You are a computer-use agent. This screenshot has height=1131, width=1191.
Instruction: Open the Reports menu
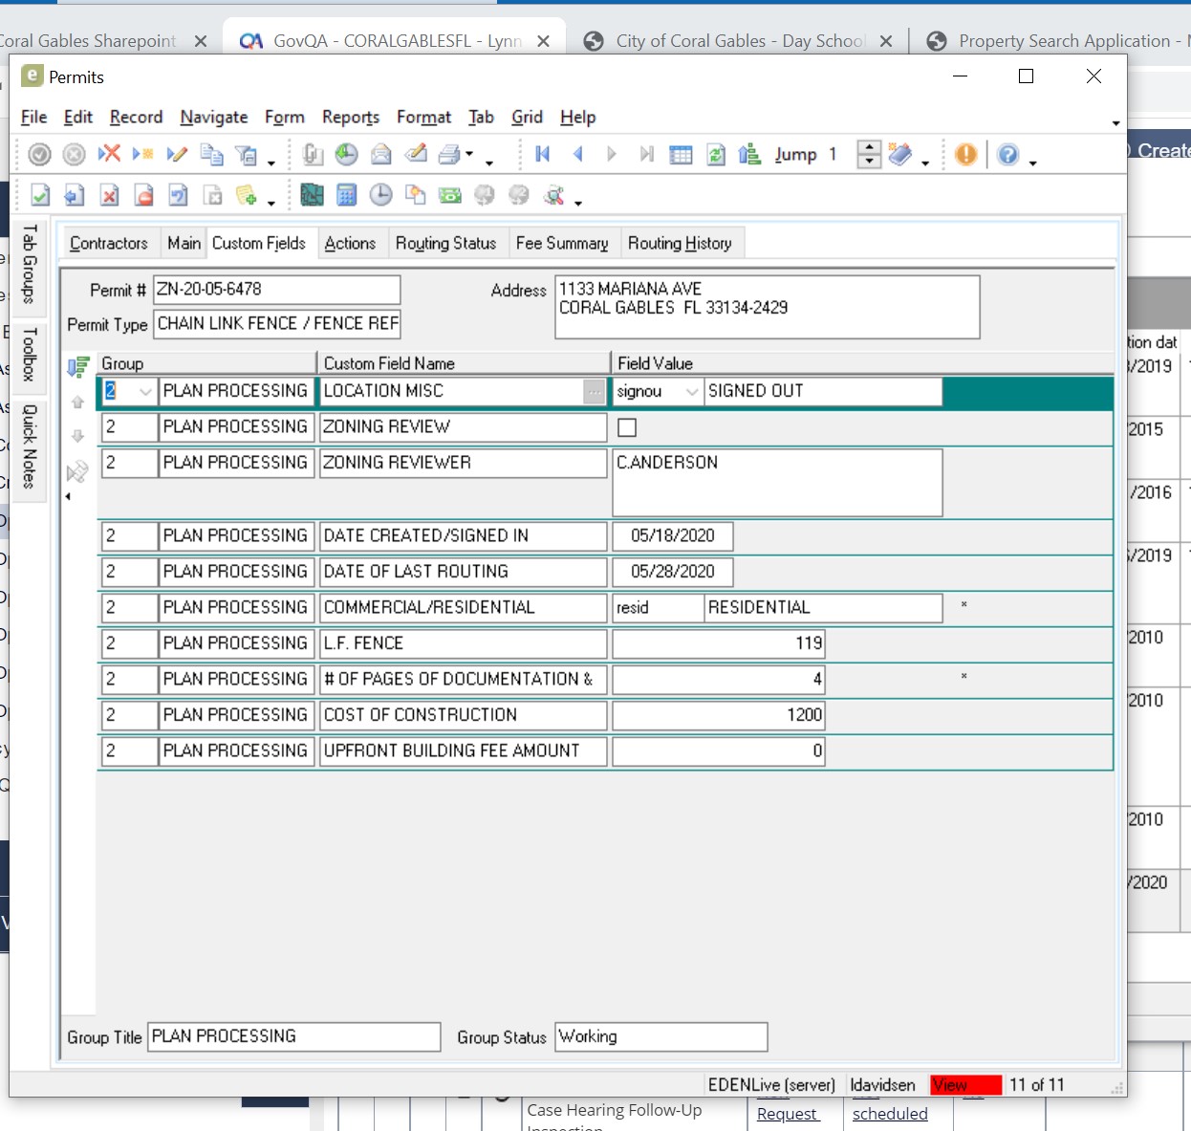click(x=350, y=118)
